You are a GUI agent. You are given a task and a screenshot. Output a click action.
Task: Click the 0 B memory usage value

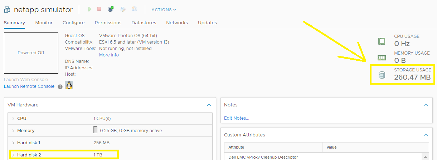(x=400, y=60)
